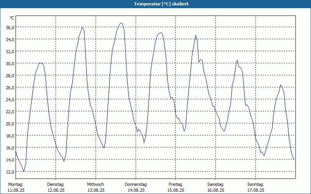
Task: Select the 22,0 y-axis label
Action: (10, 112)
